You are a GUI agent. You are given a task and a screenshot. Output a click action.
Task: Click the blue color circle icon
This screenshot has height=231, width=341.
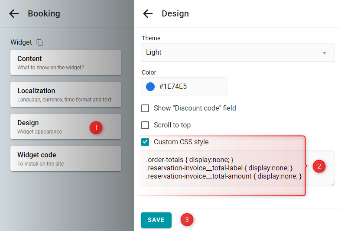pyautogui.click(x=150, y=87)
